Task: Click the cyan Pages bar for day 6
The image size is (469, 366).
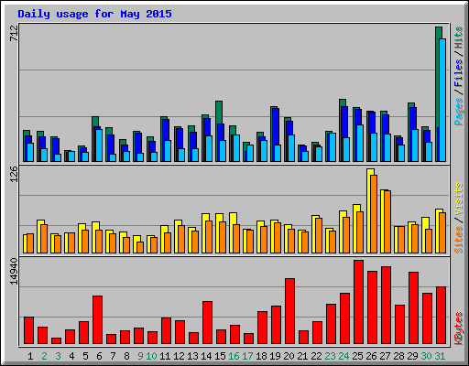Action: 99,145
